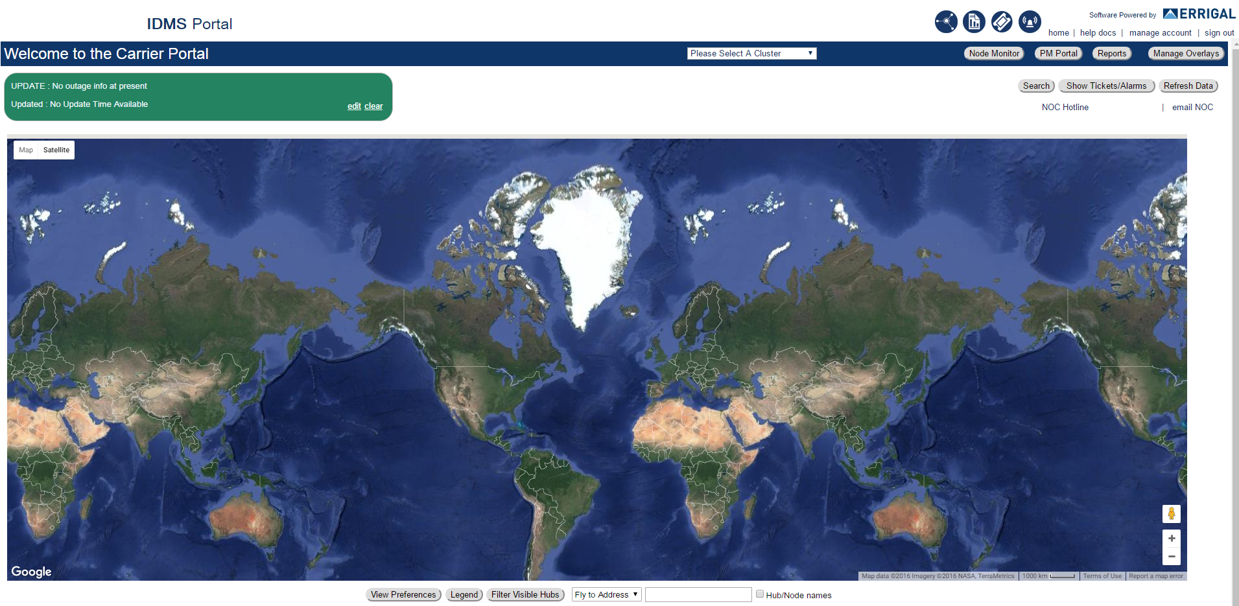Switch map to Map view

pyautogui.click(x=26, y=150)
